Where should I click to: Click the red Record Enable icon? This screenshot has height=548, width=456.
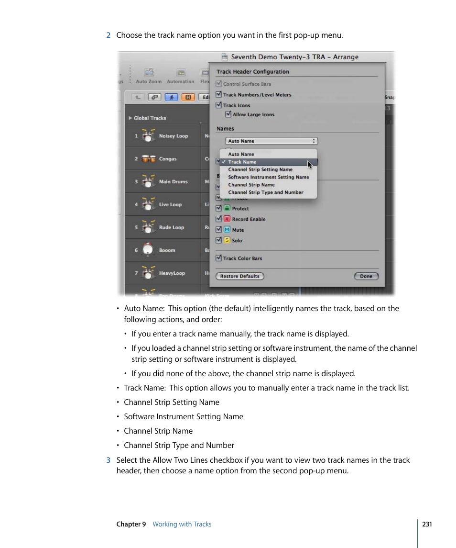[x=227, y=219]
